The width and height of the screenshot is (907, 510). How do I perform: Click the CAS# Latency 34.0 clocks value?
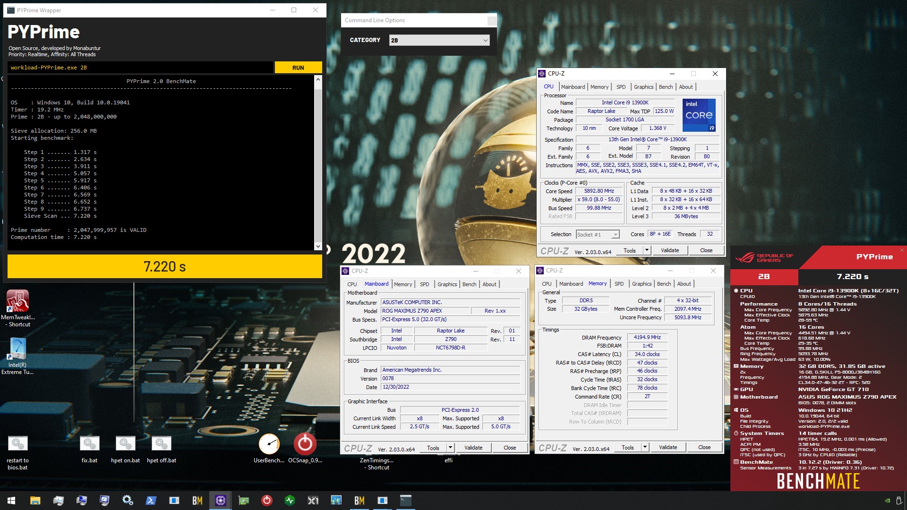[x=647, y=354]
